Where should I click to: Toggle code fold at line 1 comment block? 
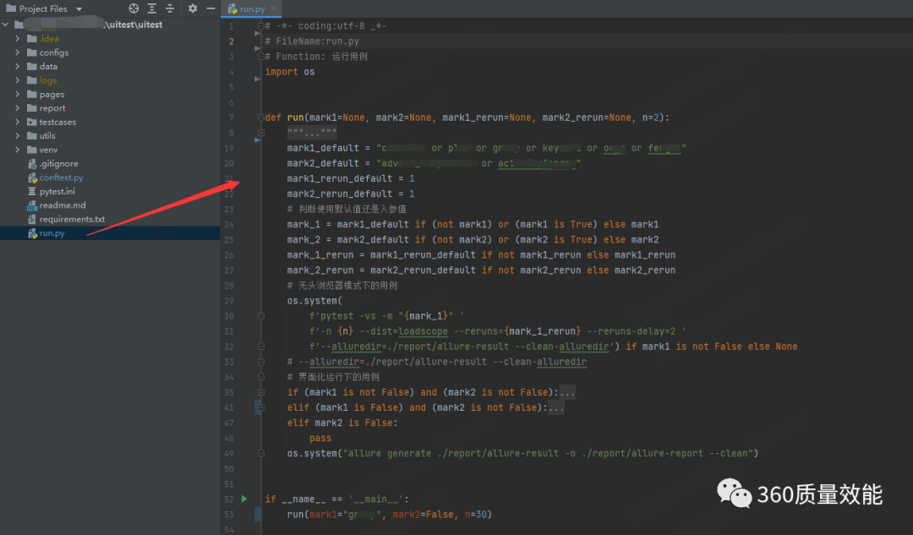coord(261,25)
